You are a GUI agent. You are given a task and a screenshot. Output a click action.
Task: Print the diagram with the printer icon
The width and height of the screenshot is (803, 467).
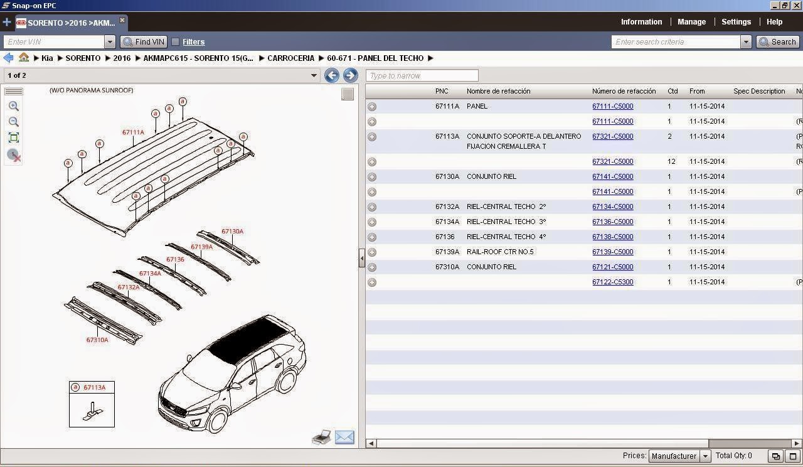[322, 437]
